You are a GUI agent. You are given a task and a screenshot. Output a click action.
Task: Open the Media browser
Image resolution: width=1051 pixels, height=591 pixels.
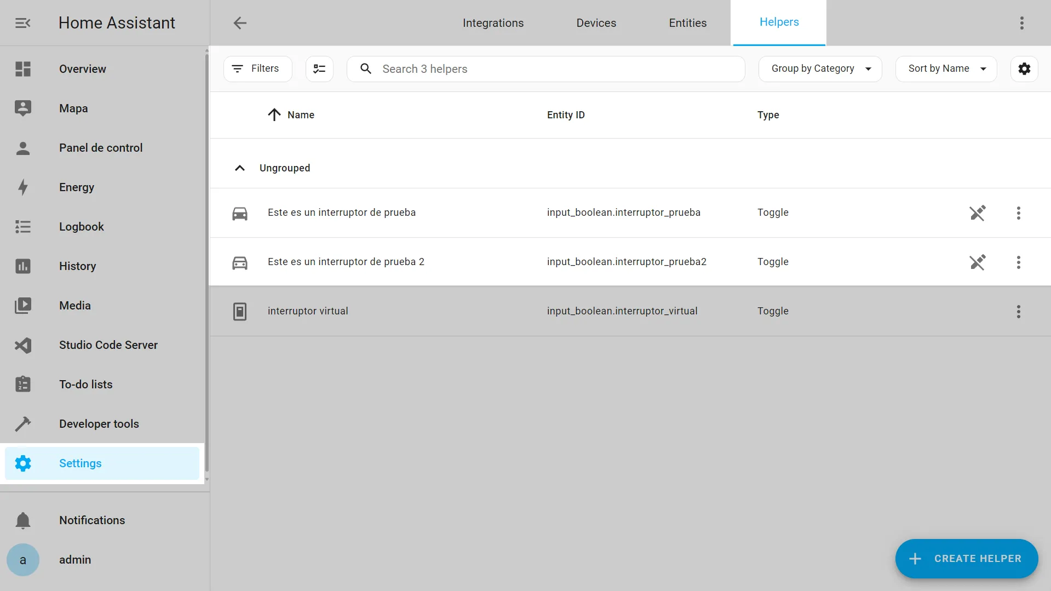pos(102,306)
